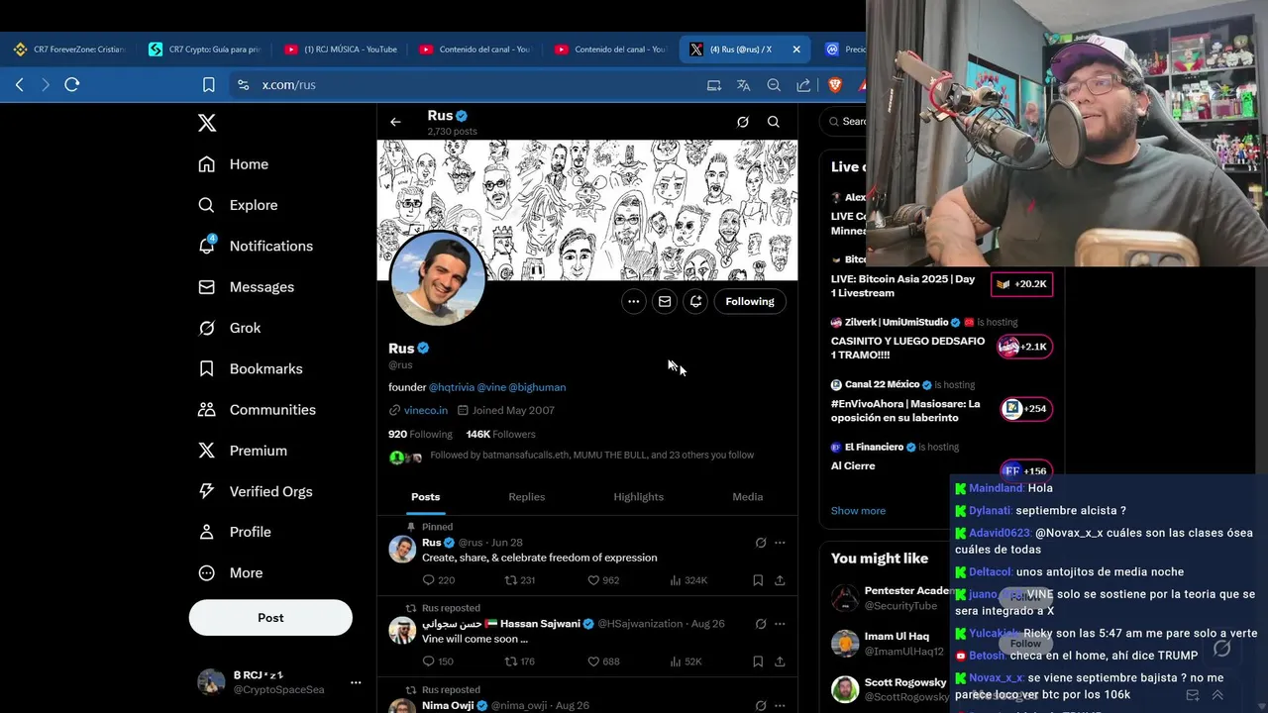Image resolution: width=1268 pixels, height=713 pixels.
Task: Join Bitcoin Asia 2025 livestream +20.2K
Action: pos(1021,284)
